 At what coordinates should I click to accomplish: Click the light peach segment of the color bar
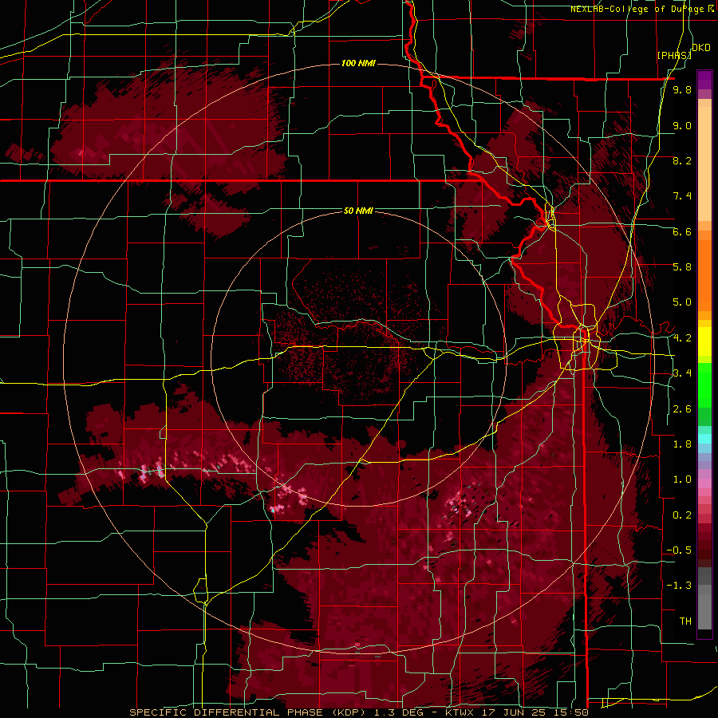pyautogui.click(x=704, y=160)
